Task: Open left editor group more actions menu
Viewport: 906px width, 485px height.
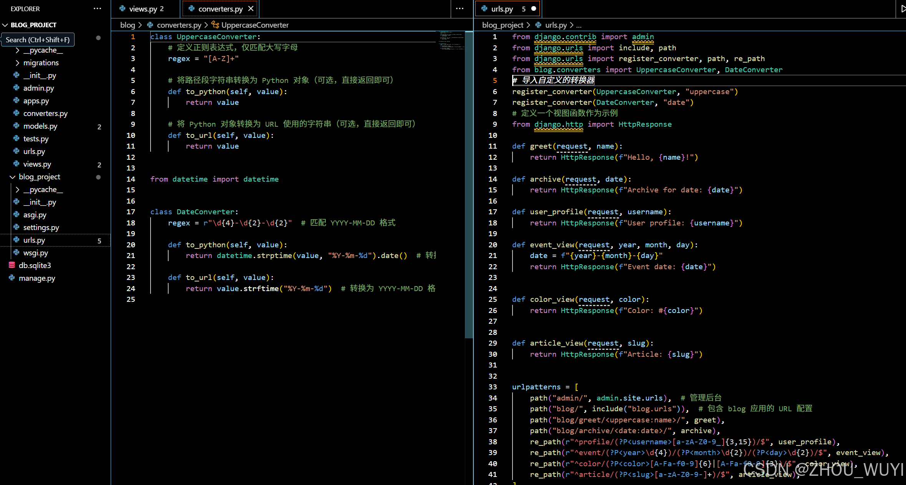Action: click(460, 8)
